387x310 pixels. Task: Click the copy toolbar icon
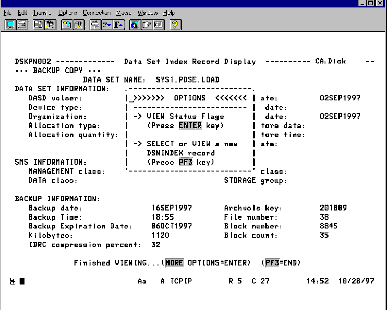[x=38, y=25]
